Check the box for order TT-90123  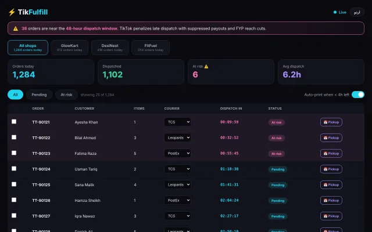[14, 153]
